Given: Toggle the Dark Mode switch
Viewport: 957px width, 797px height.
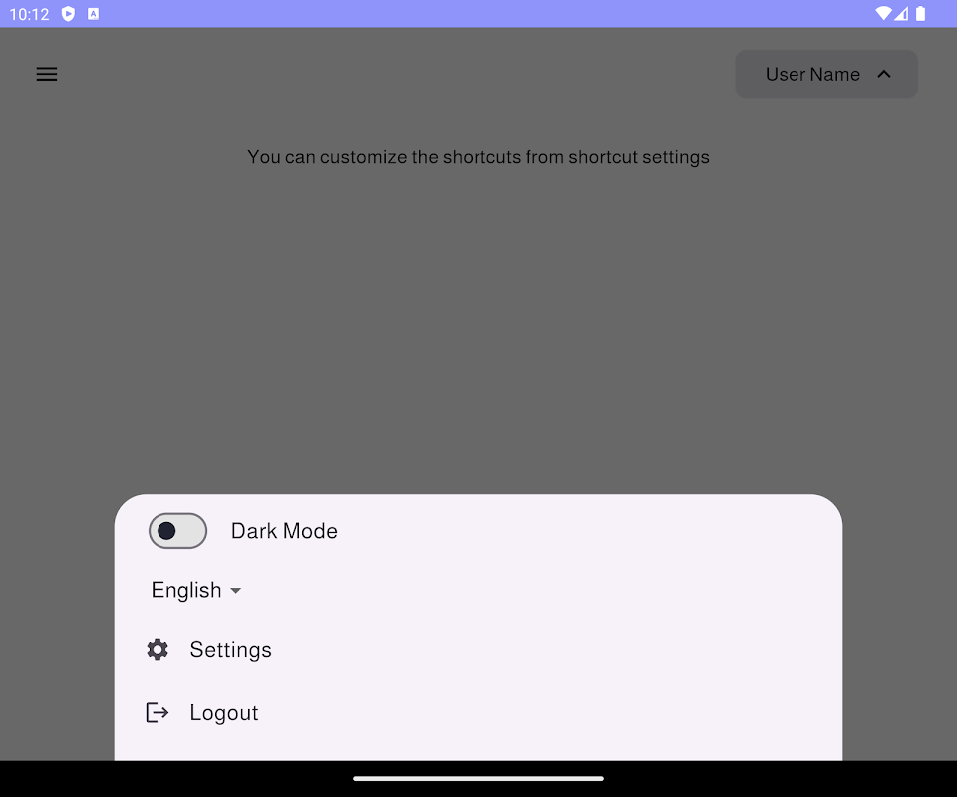Looking at the screenshot, I should coord(177,531).
